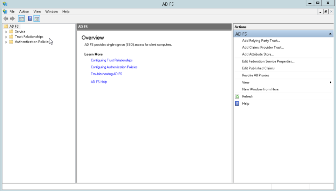The width and height of the screenshot is (336, 191).
Task: Select the AD FS root tree label
Action: point(14,26)
